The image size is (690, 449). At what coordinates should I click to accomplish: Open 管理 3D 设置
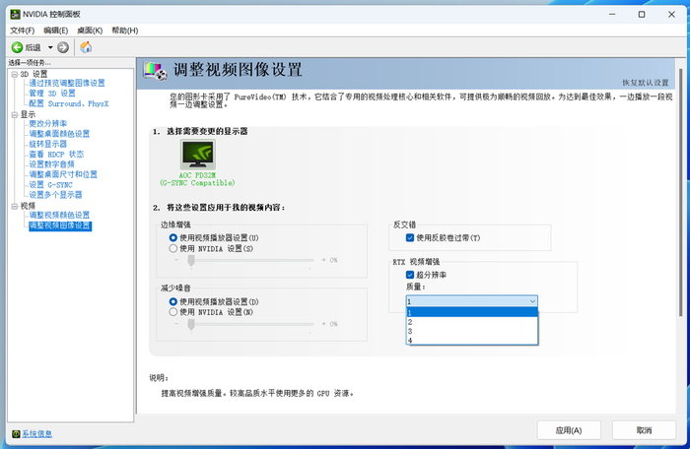click(x=52, y=94)
